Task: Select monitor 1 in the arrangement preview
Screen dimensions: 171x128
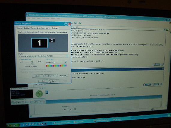Action: [x=40, y=43]
